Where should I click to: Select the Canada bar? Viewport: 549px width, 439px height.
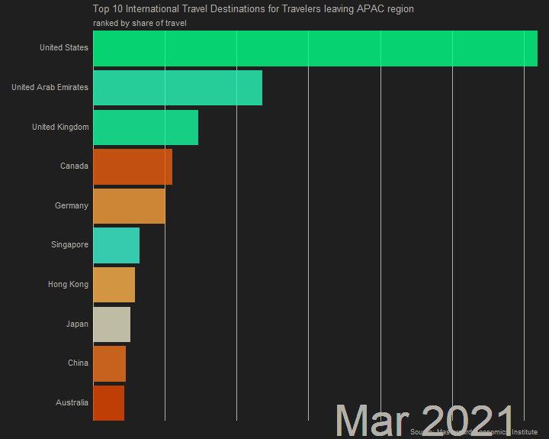(x=133, y=166)
